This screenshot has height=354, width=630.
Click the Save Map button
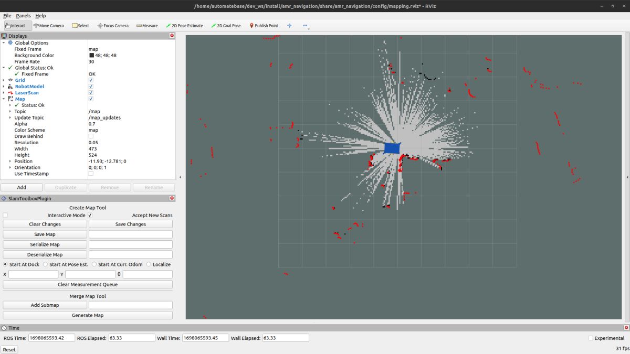(45, 234)
